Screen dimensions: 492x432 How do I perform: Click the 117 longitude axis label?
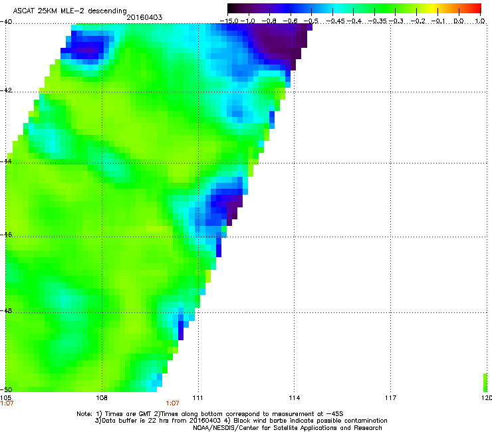(x=390, y=398)
